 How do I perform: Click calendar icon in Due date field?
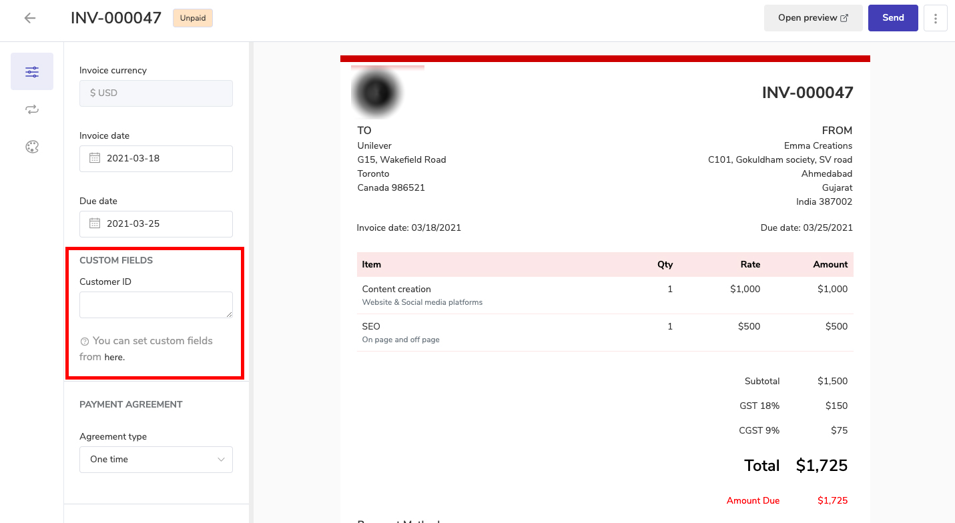click(x=95, y=224)
